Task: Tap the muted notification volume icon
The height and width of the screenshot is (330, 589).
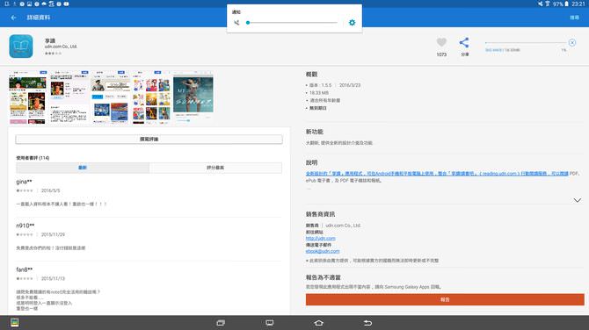Action: (x=236, y=23)
